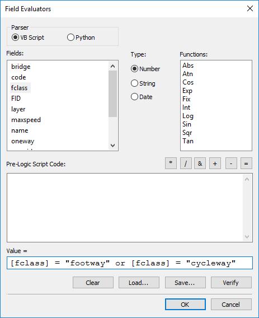This screenshot has width=259, height=318.
Task: Close the Field Evaluators dialog
Action: pos(250,8)
